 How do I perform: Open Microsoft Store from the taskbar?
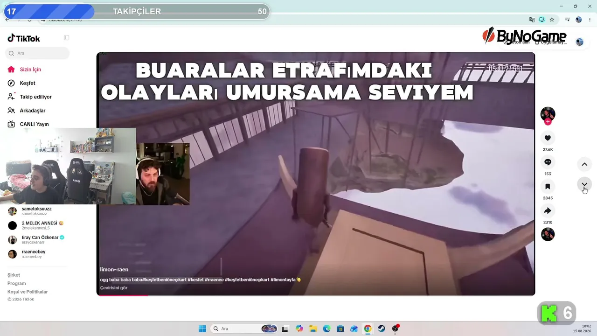(340, 329)
